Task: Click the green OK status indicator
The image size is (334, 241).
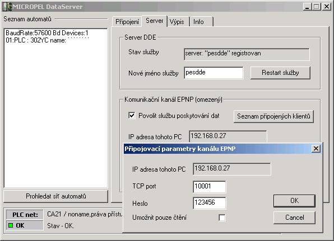Action: point(11,225)
